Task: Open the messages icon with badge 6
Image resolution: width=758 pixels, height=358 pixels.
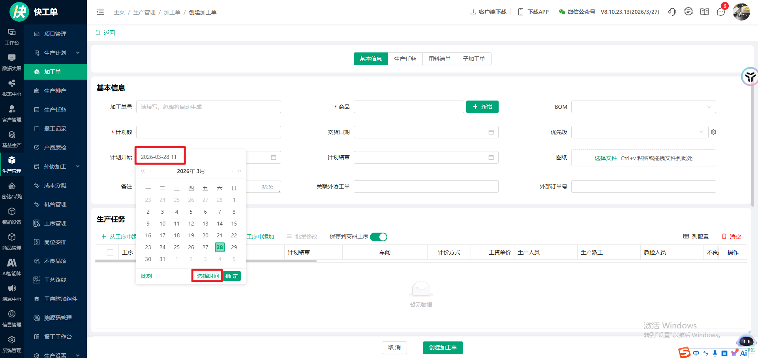Action: 720,12
